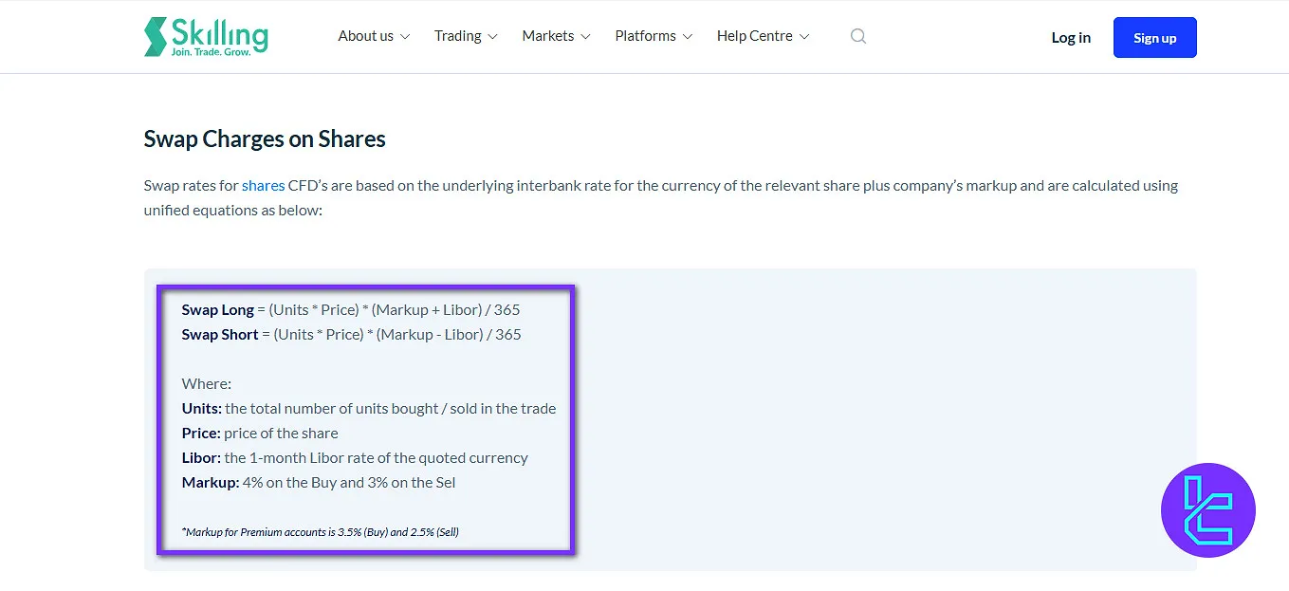
Task: Expand the Help Centre dropdown chevron
Action: tap(804, 37)
